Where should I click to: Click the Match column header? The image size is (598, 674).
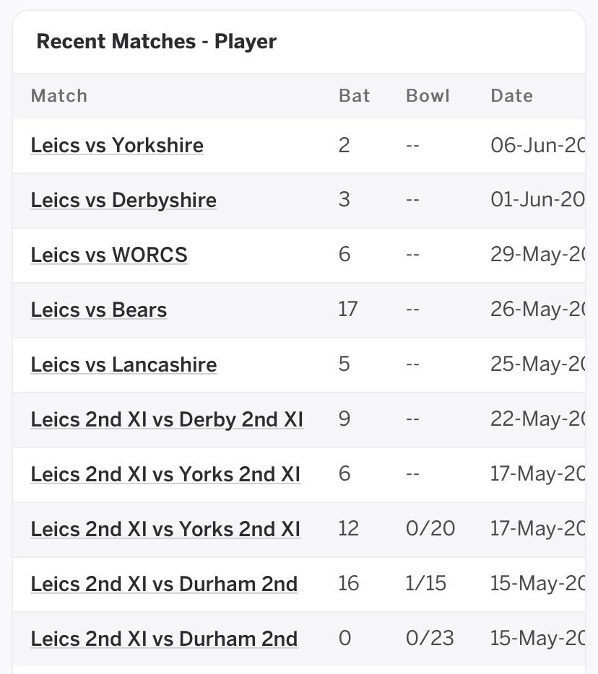[59, 95]
